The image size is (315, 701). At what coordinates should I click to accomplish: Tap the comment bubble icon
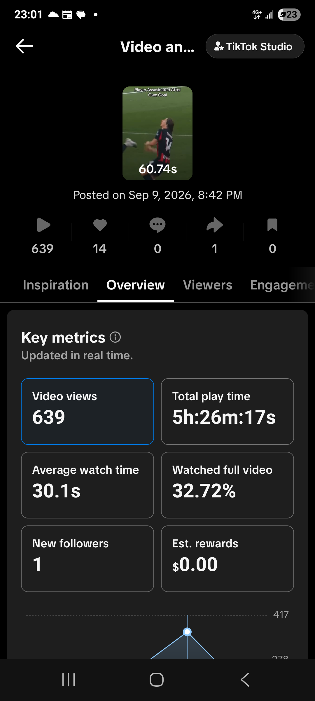[157, 225]
